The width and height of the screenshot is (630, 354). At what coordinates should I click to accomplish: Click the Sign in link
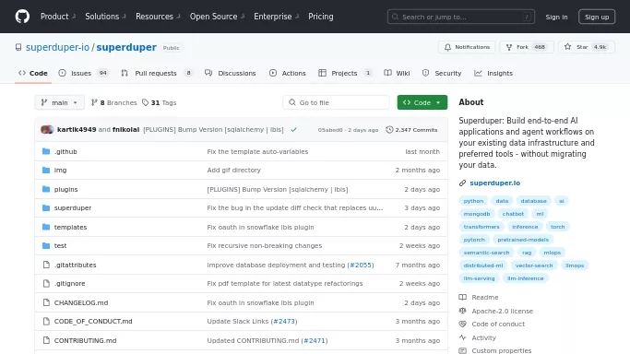point(556,17)
